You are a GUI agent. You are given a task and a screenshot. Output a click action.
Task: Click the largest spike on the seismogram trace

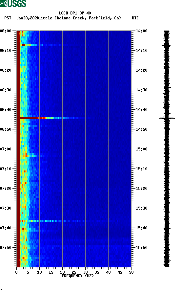[x=167, y=118]
